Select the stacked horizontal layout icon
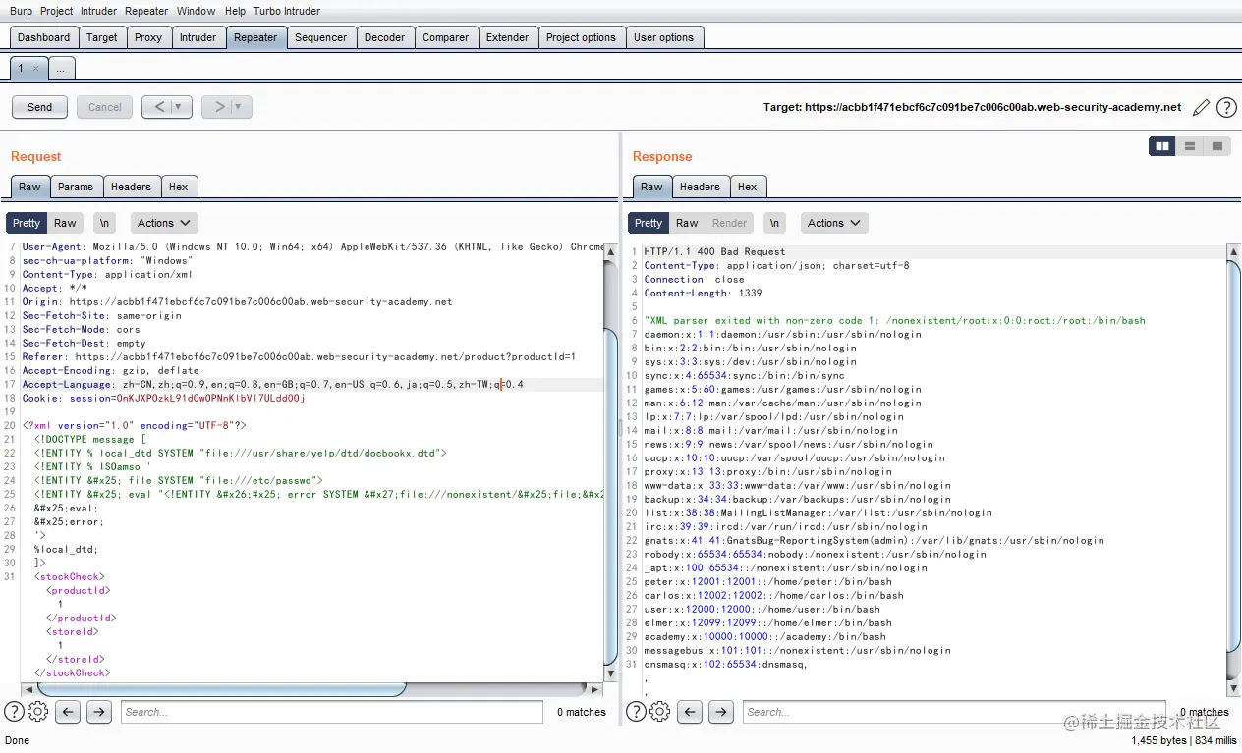Screen dimensions: 1242x753 (1190, 146)
